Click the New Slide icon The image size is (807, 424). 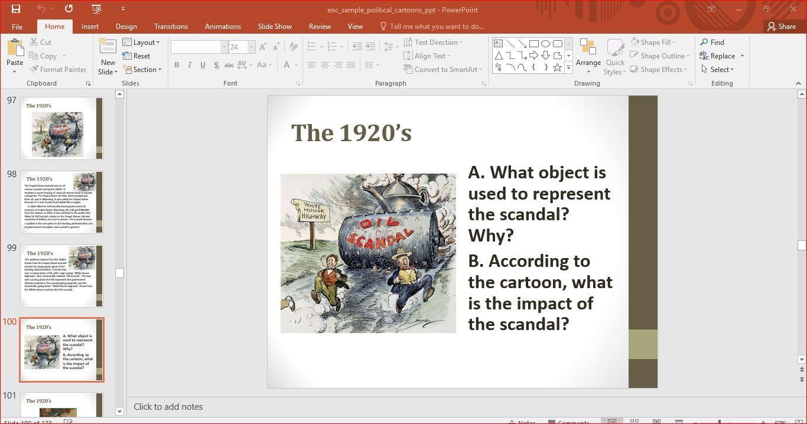pyautogui.click(x=108, y=47)
